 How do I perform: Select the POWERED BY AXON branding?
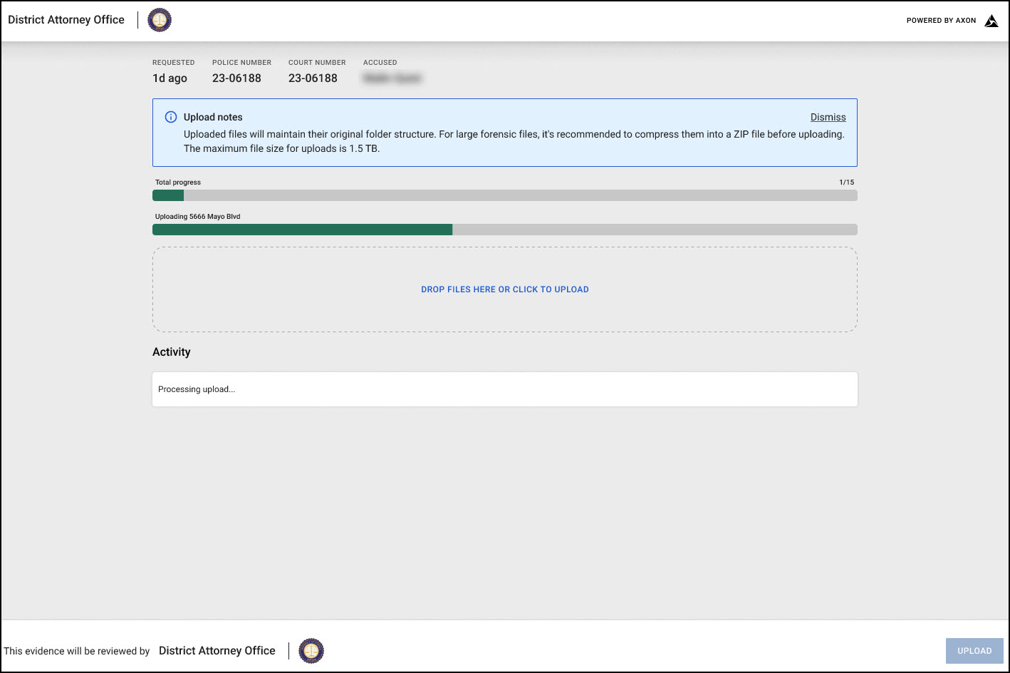coord(942,21)
